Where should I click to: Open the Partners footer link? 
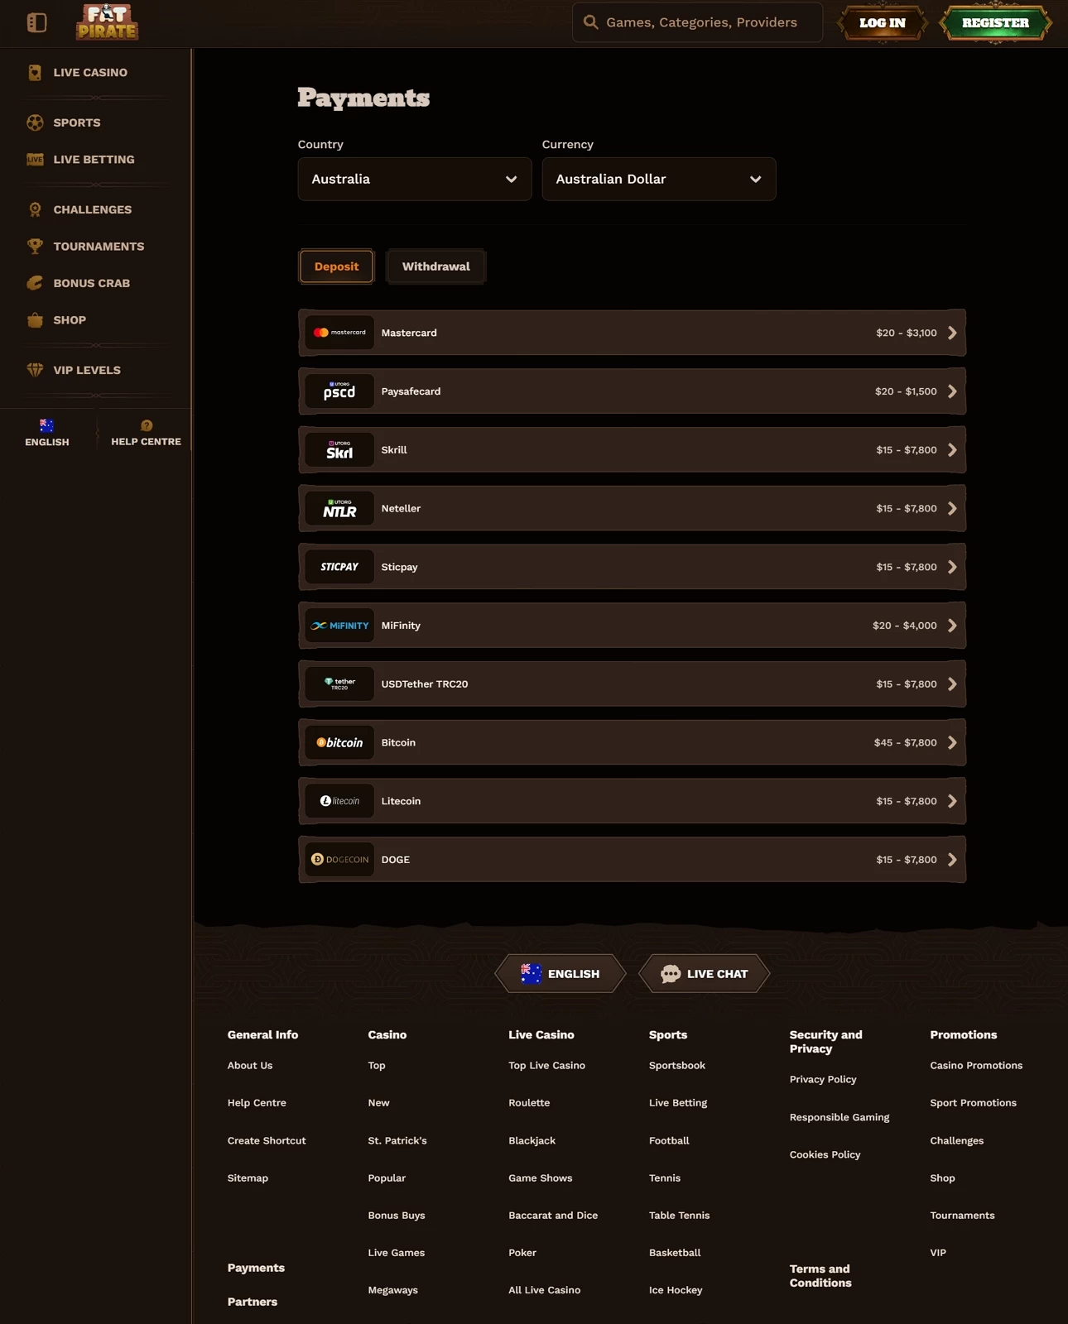(x=253, y=1302)
